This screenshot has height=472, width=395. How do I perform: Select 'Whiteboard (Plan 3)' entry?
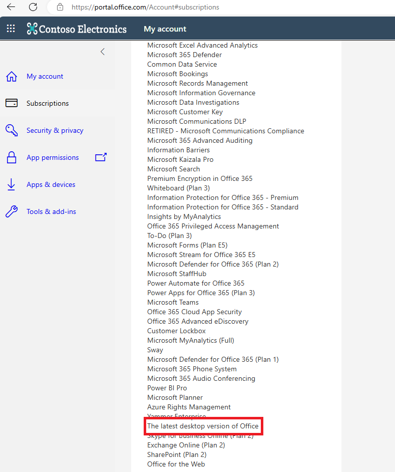(x=178, y=188)
